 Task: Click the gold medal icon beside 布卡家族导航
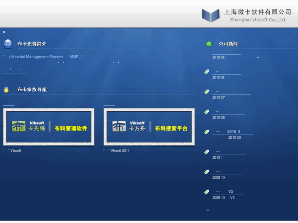click(x=6, y=89)
